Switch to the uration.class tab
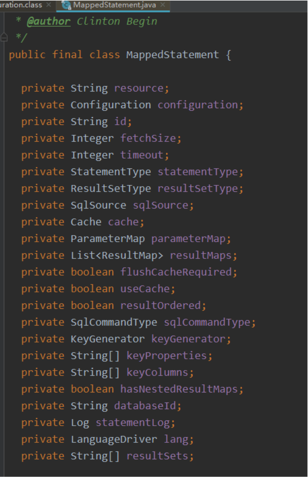The height and width of the screenshot is (477, 308). [x=21, y=5]
